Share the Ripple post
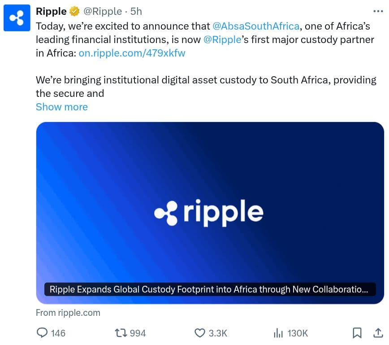This screenshot has height=345, width=389. pyautogui.click(x=378, y=333)
